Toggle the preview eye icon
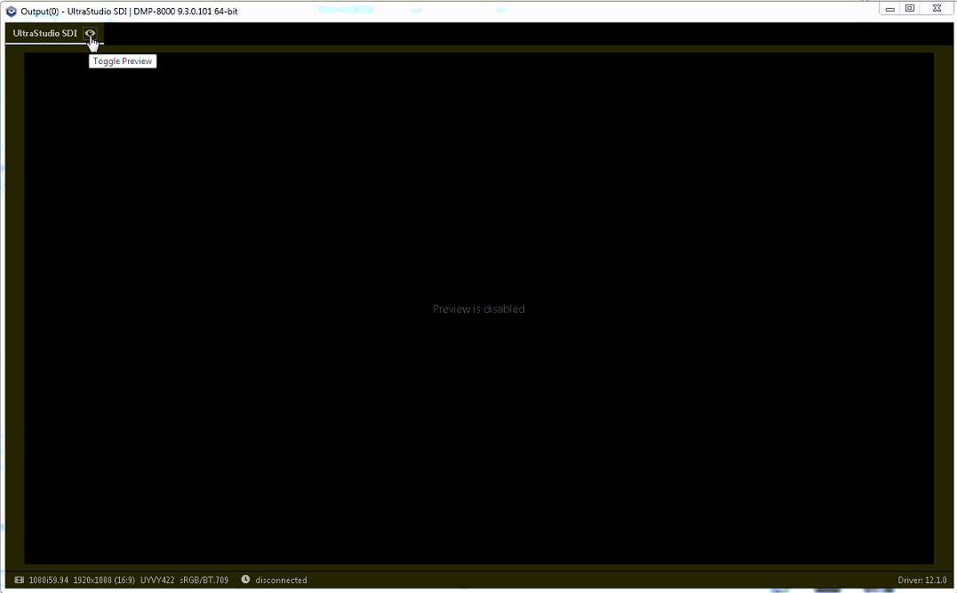This screenshot has width=957, height=593. pos(91,33)
